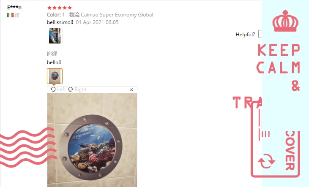
Task: Click the 'Cainiao Super Economy Global' text
Action: (117, 15)
